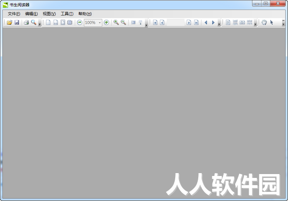Select fit width page icon
The height and width of the screenshot is (201, 288).
click(56, 23)
